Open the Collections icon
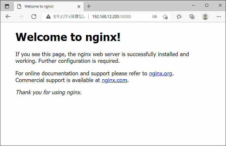226x146 pixels. (x=192, y=17)
